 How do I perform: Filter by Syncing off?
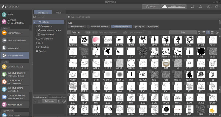coord(153,27)
